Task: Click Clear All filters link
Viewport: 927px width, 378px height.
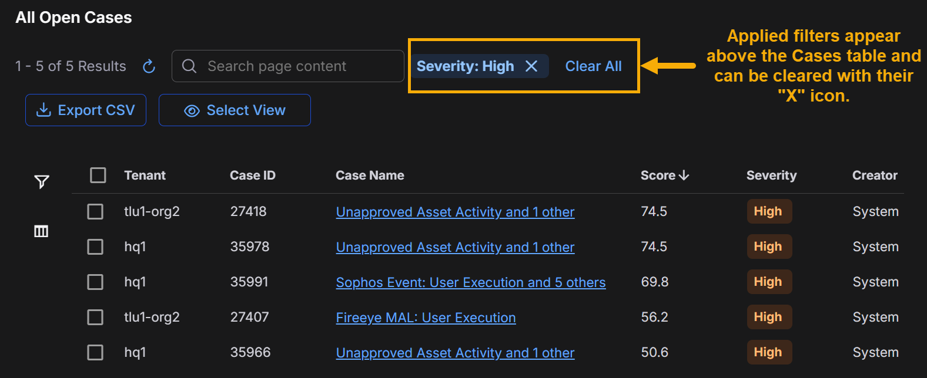Action: [x=593, y=66]
